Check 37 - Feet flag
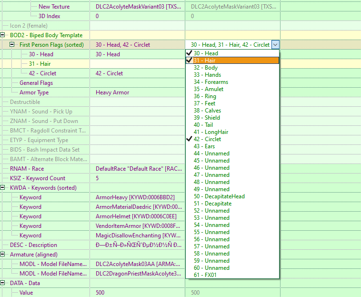Screen dimensions: 361x297 [232, 103]
